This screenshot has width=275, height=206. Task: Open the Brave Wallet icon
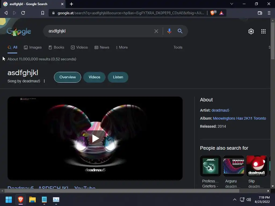pos(260,13)
